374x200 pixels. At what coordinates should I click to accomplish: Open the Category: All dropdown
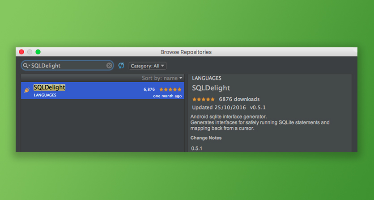[147, 66]
